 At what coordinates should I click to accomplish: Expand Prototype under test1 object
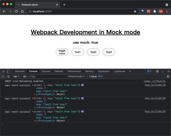click(x=35, y=94)
